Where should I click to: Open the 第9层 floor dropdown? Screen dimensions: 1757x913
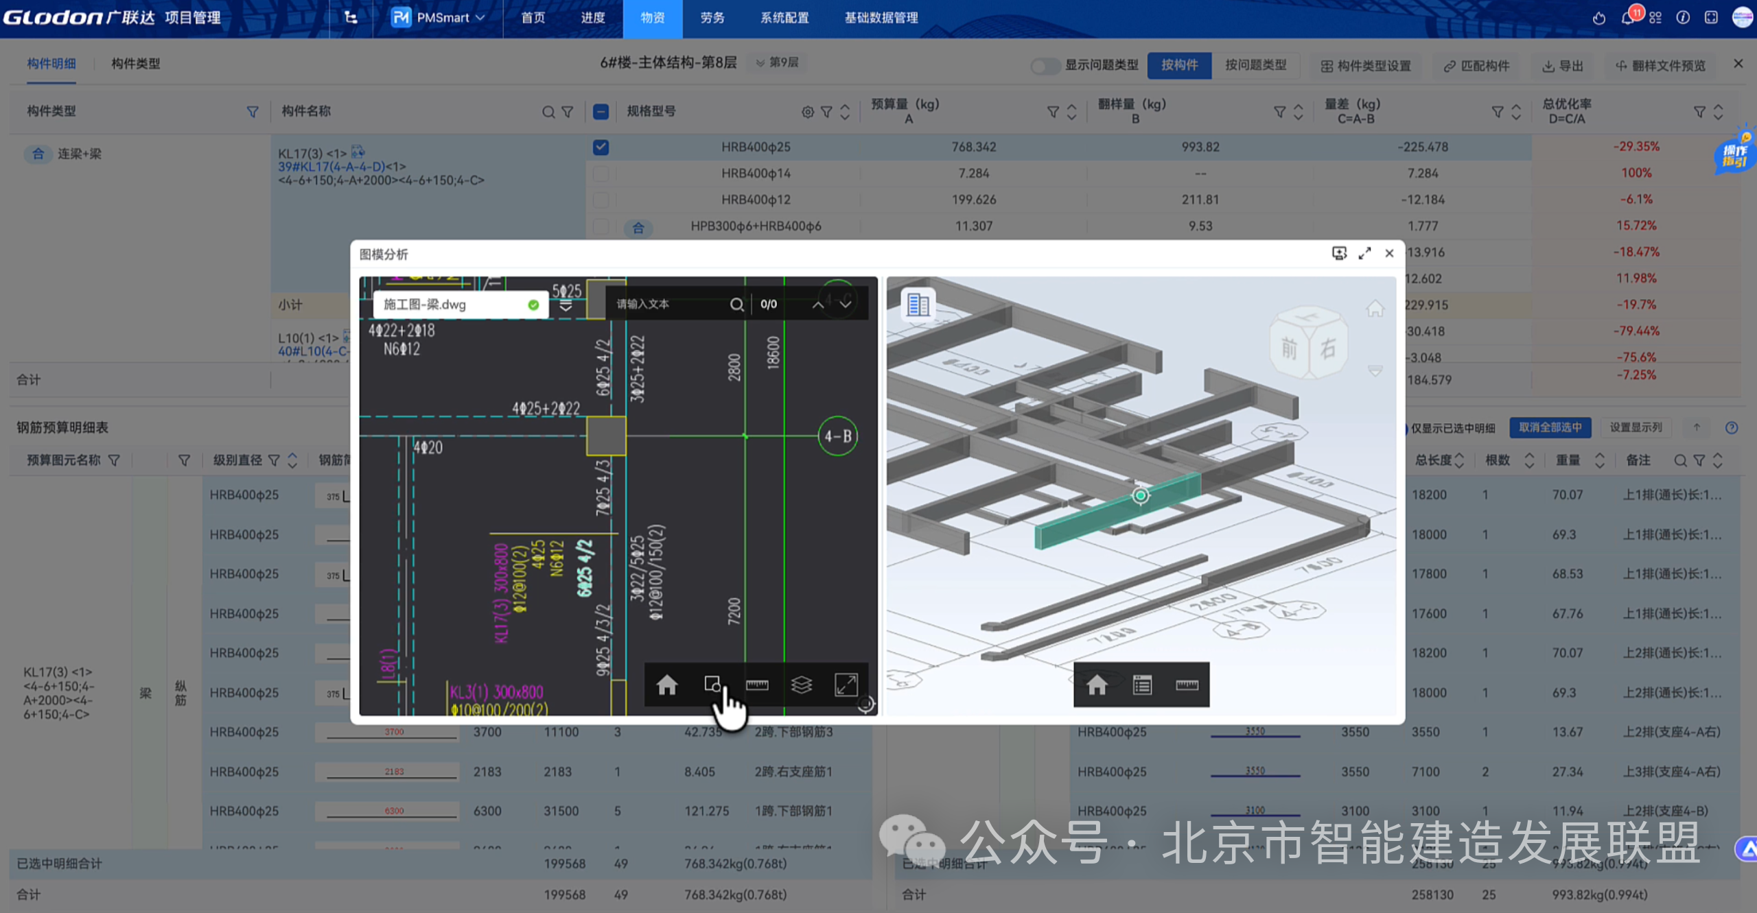[x=778, y=62]
